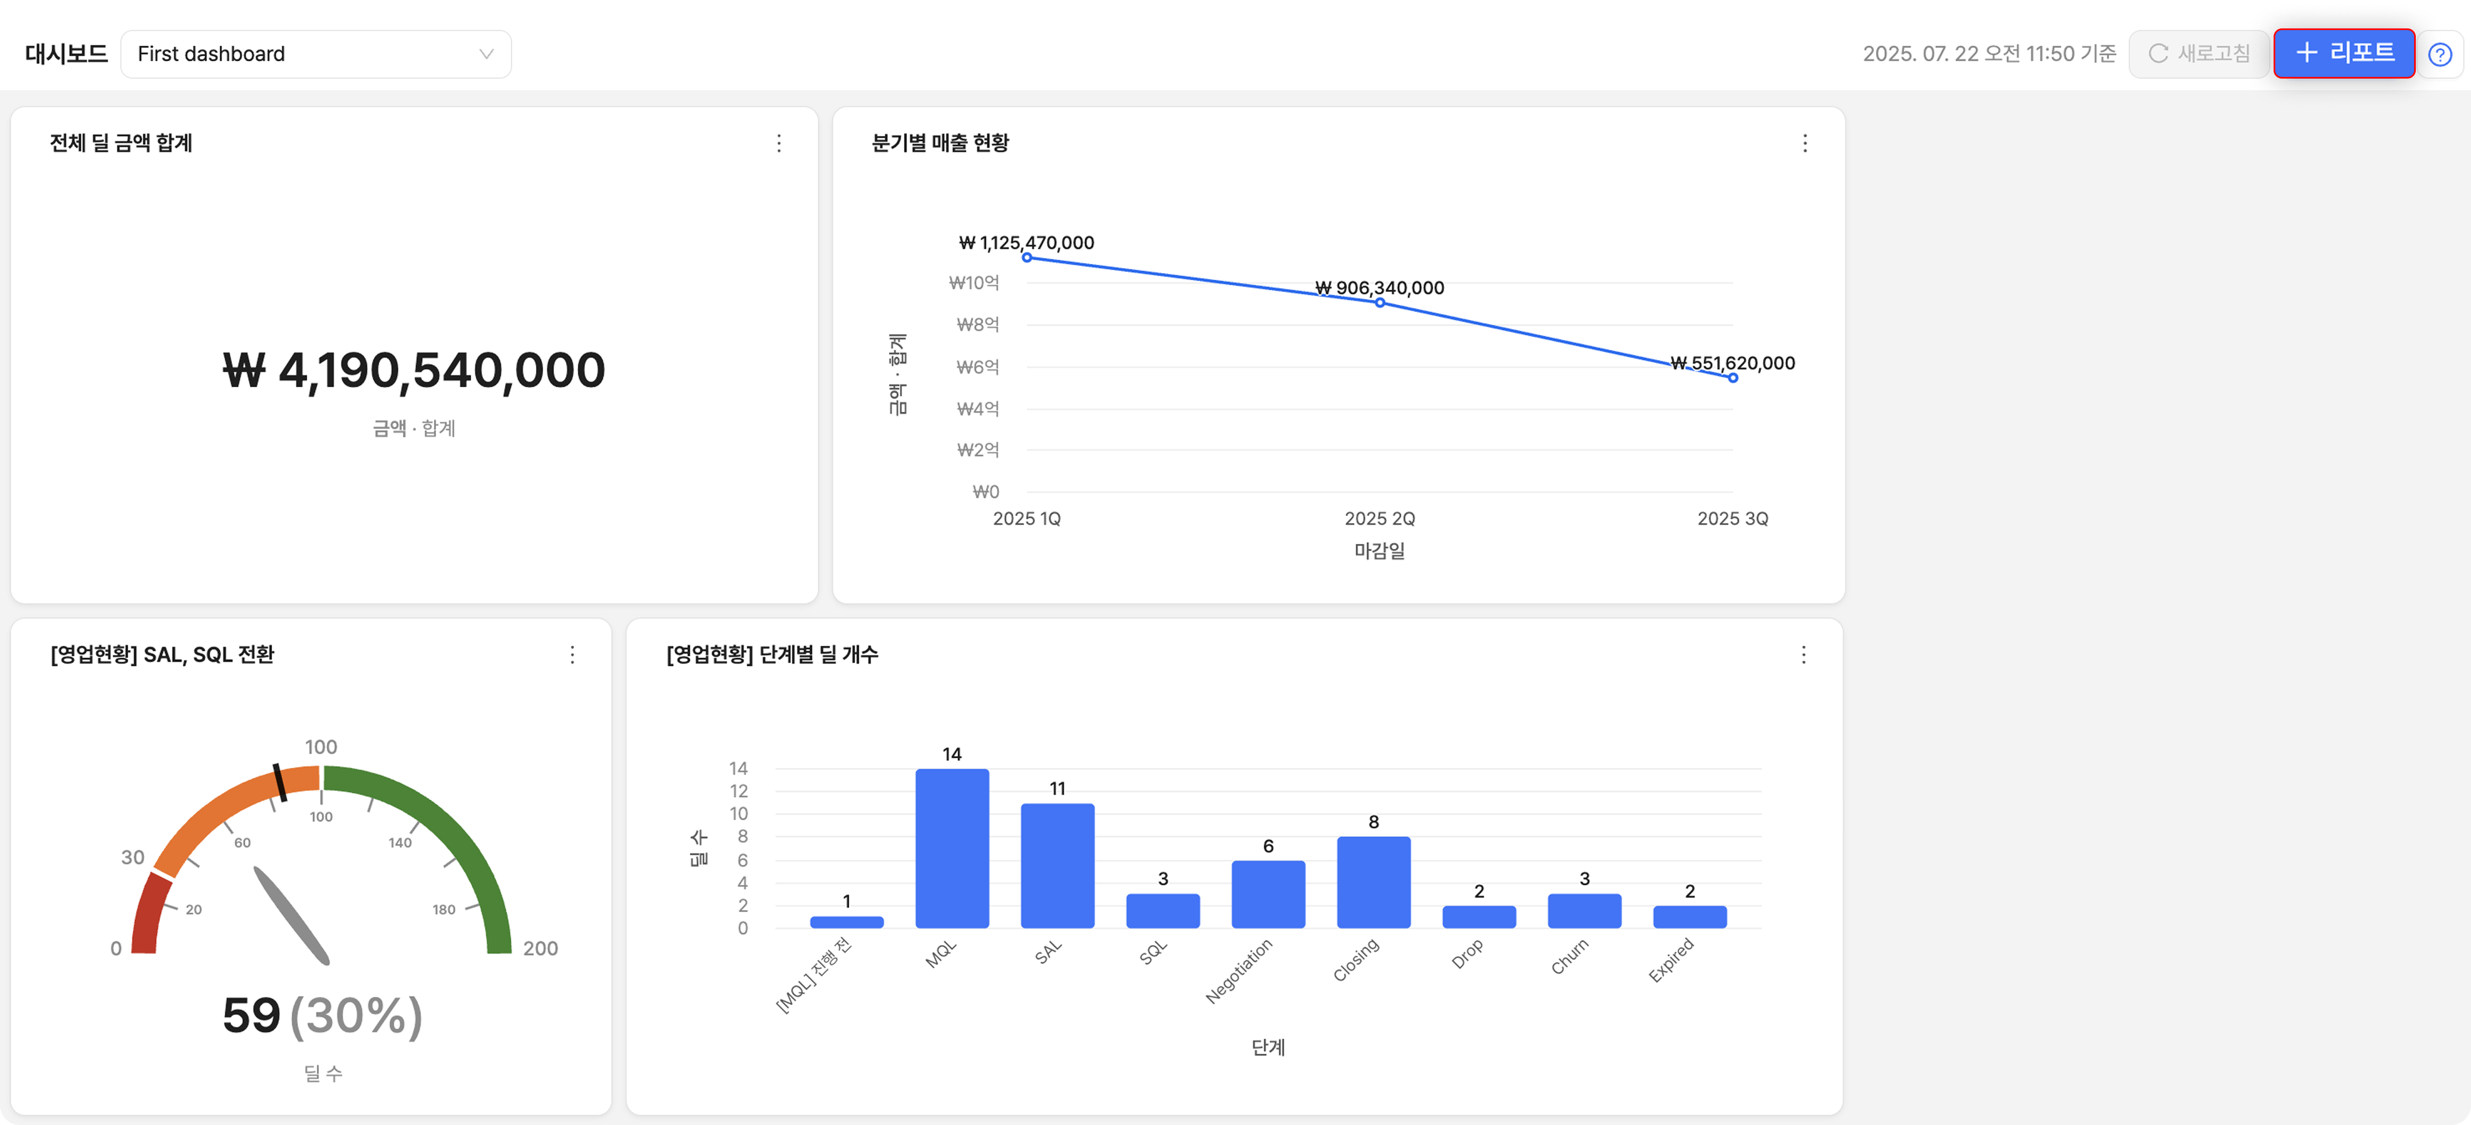The image size is (2471, 1125).
Task: Click plus icon in 리포트 button
Action: click(x=2306, y=53)
